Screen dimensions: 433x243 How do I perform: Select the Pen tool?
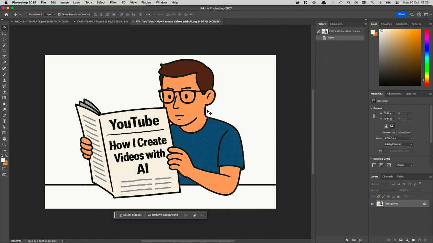(4, 115)
